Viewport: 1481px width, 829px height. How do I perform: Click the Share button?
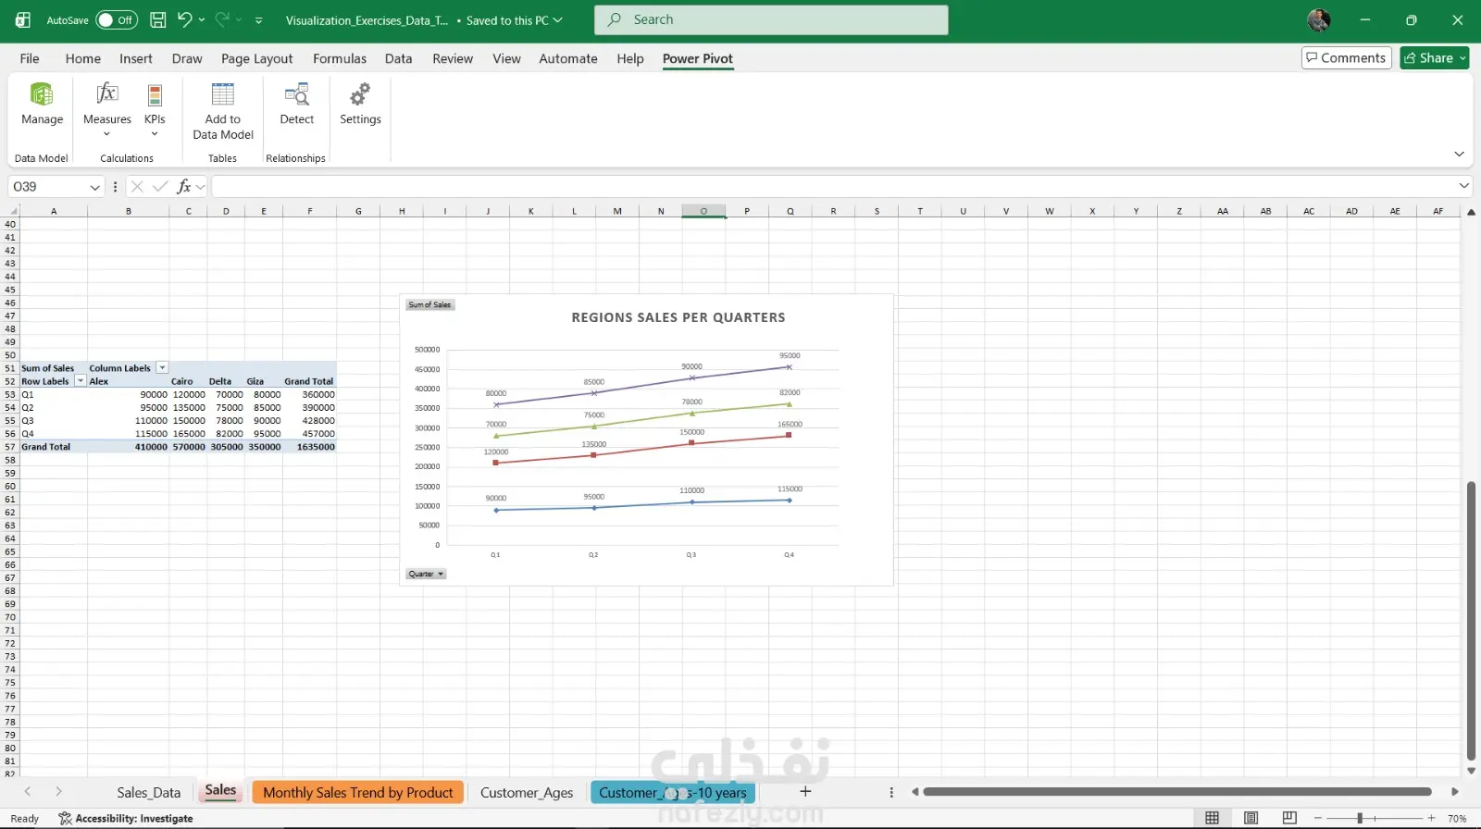[x=1428, y=57]
